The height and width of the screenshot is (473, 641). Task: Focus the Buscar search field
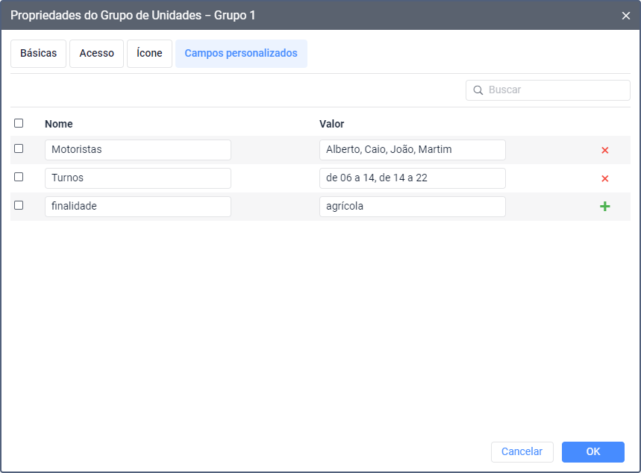pos(556,90)
